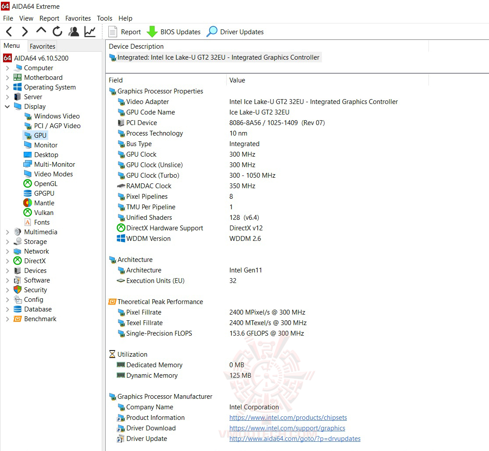Click the Report toolbar button
Image resolution: width=489 pixels, height=451 pixels.
click(x=125, y=32)
